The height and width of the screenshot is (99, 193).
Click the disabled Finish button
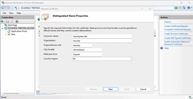pos(127,89)
